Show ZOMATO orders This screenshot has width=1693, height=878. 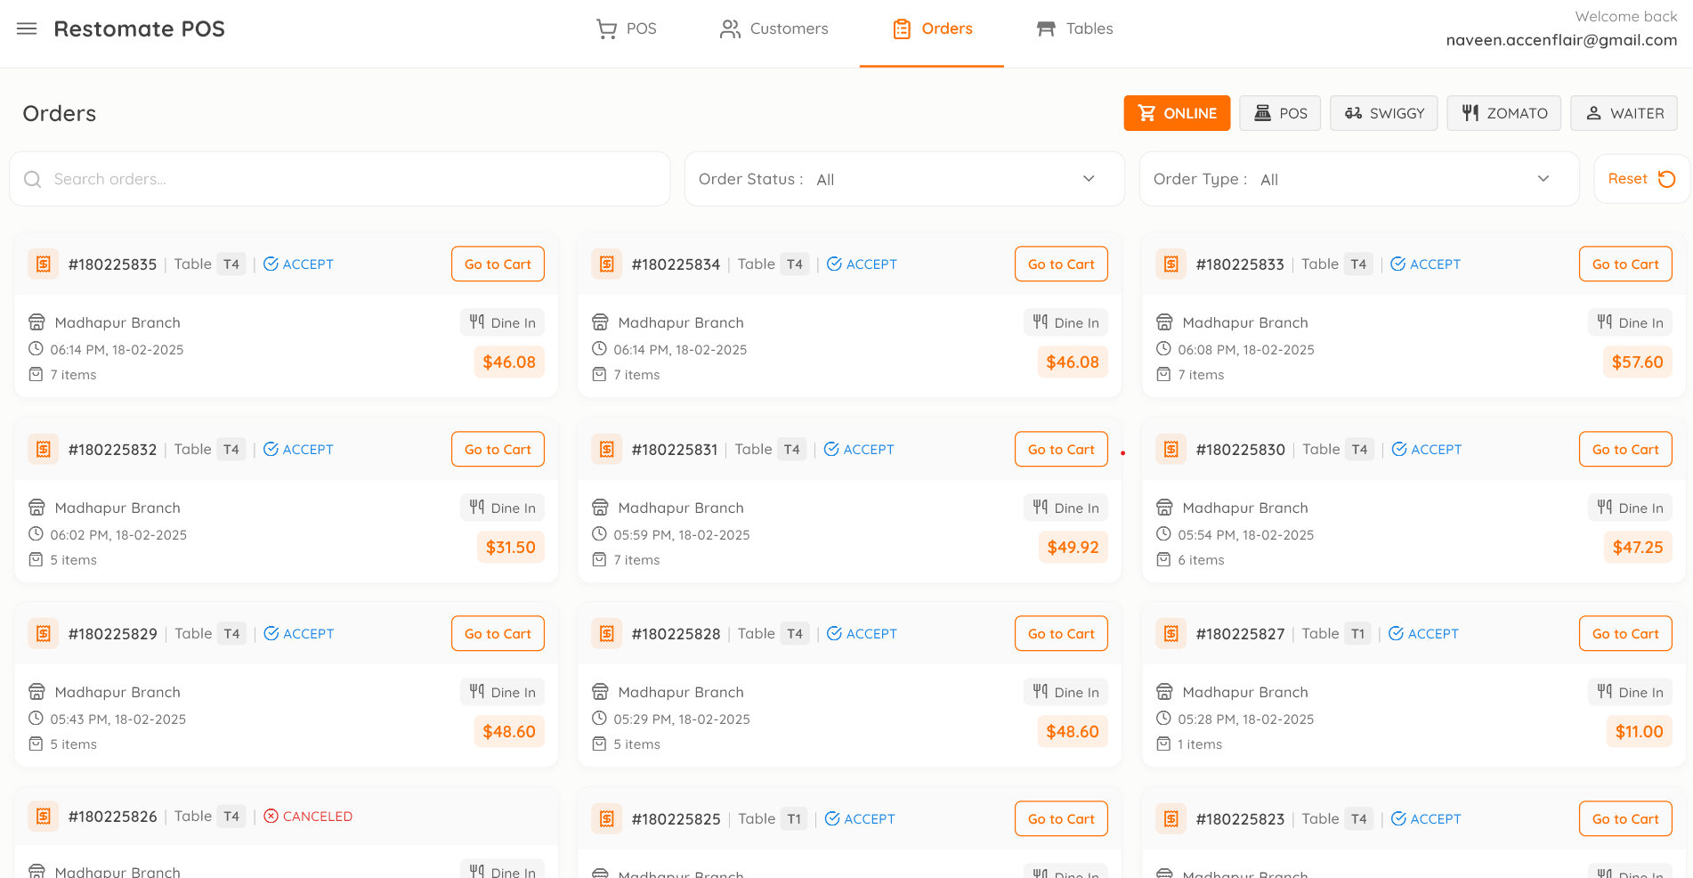[1504, 113]
